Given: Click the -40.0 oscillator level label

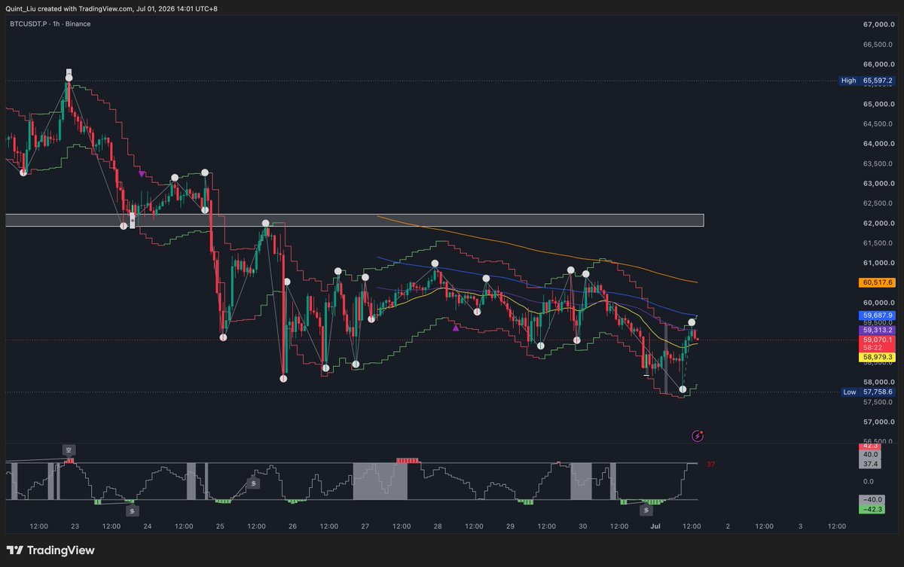Looking at the screenshot, I should coord(872,499).
